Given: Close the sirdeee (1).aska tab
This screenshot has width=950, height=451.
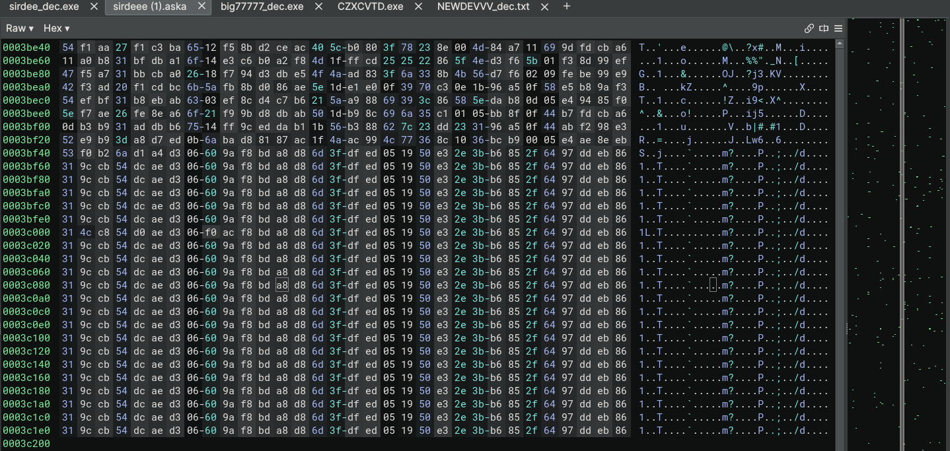Looking at the screenshot, I should (201, 7).
